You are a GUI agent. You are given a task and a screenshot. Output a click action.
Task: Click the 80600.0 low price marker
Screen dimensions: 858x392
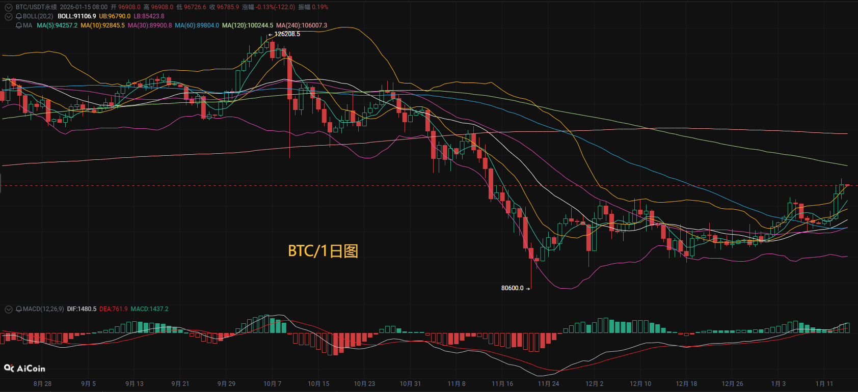[x=513, y=288]
